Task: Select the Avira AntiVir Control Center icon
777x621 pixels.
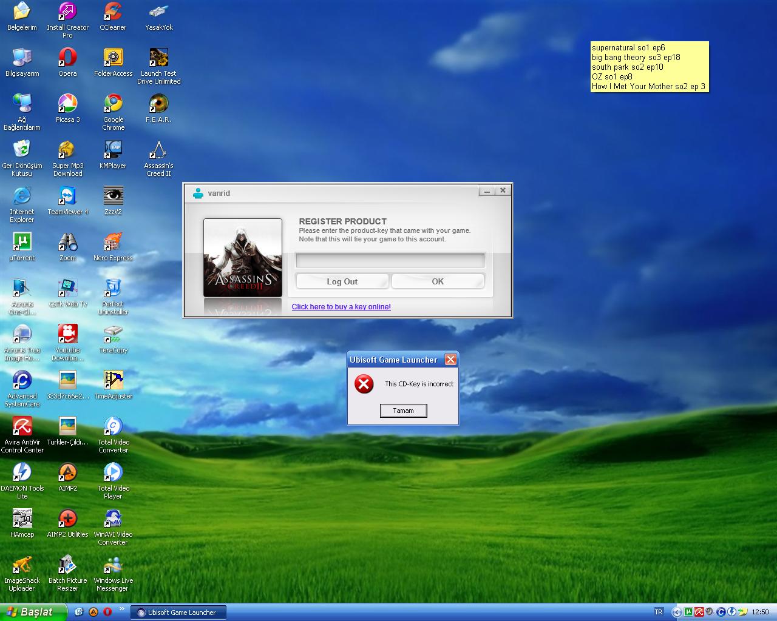Action: coord(22,435)
